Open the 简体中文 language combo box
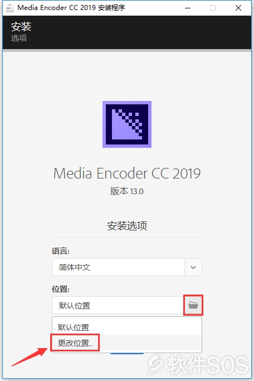Viewport: 254px width, 381px height. pyautogui.click(x=127, y=267)
